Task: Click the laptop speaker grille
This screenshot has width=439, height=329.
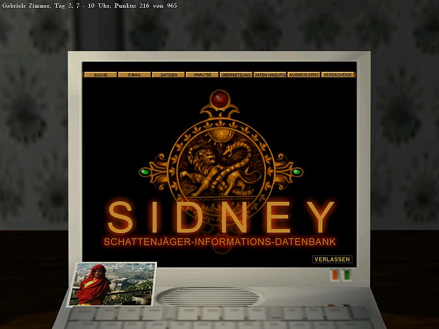Action: coord(210,296)
